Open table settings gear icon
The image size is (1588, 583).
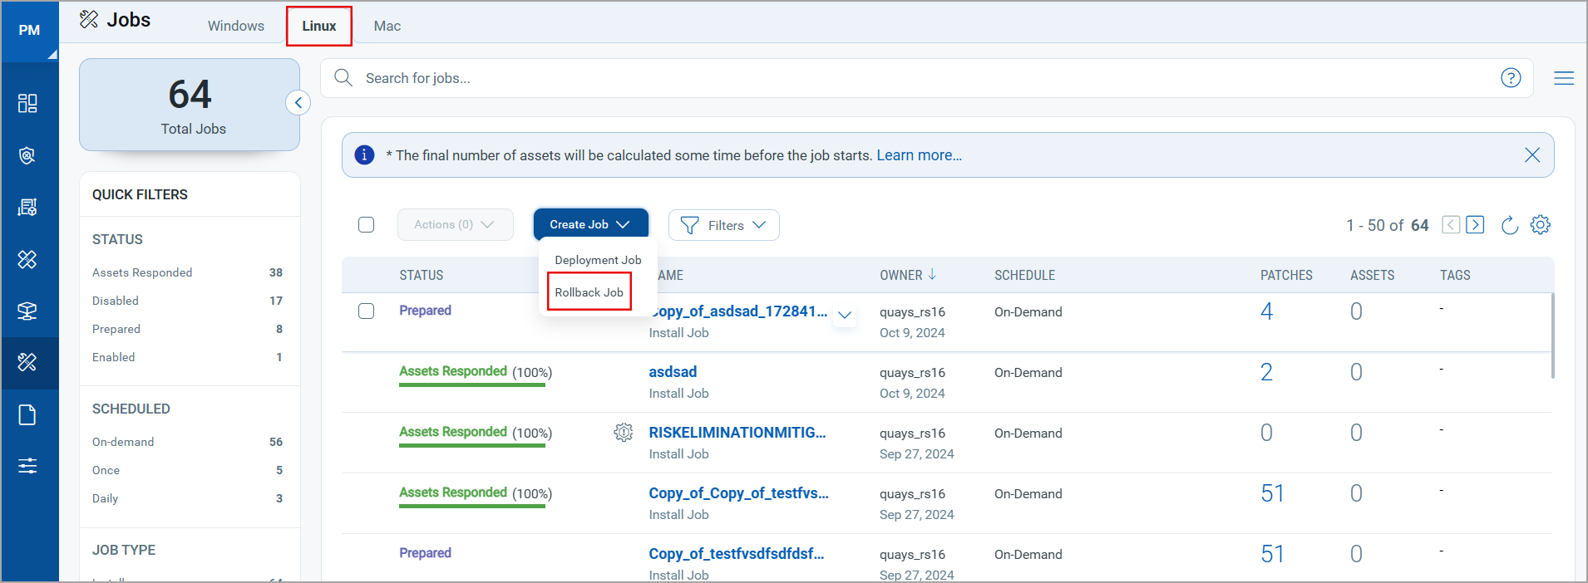tap(1541, 225)
